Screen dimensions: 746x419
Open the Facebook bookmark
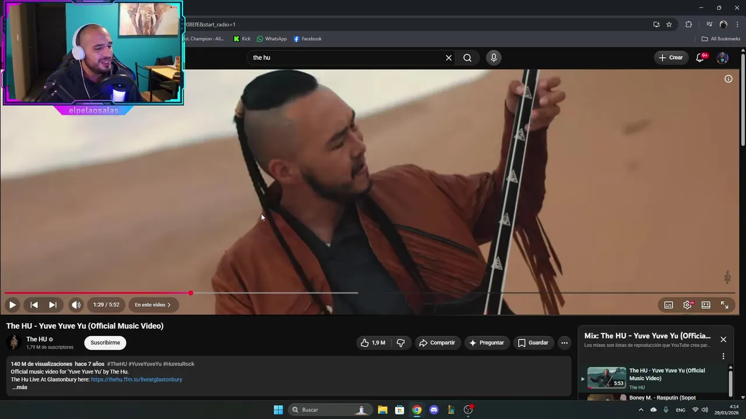click(x=307, y=39)
